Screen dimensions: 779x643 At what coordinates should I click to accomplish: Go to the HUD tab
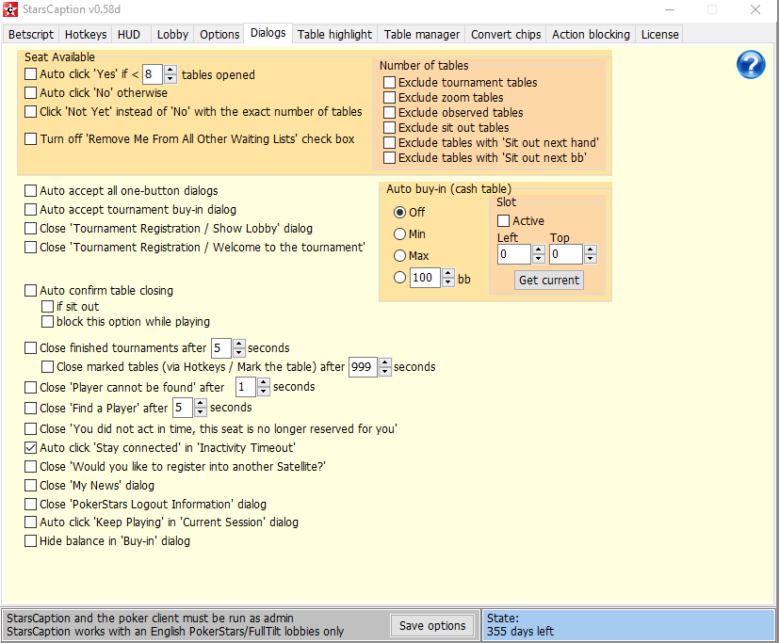[129, 34]
